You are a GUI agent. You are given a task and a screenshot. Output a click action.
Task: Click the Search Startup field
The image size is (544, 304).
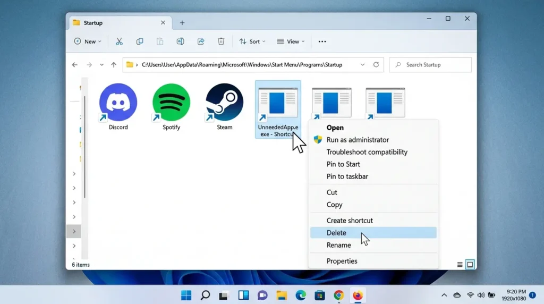[430, 65]
